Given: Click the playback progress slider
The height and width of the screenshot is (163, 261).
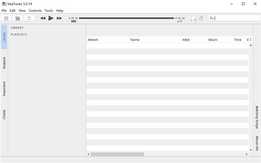Looking at the screenshot, I should point(126,18).
